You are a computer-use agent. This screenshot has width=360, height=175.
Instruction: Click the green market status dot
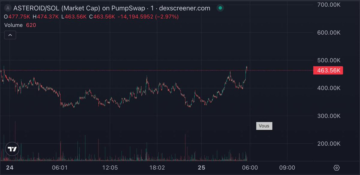pos(220,8)
